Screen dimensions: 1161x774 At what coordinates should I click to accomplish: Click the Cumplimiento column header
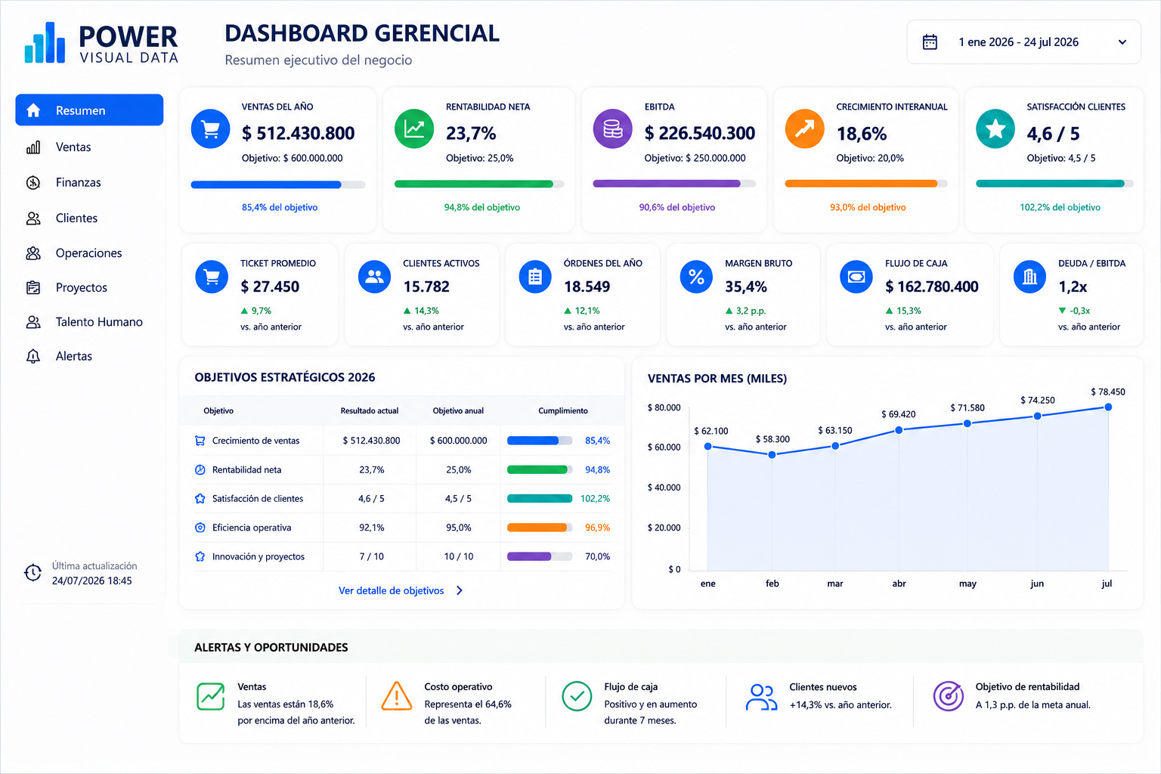(563, 411)
